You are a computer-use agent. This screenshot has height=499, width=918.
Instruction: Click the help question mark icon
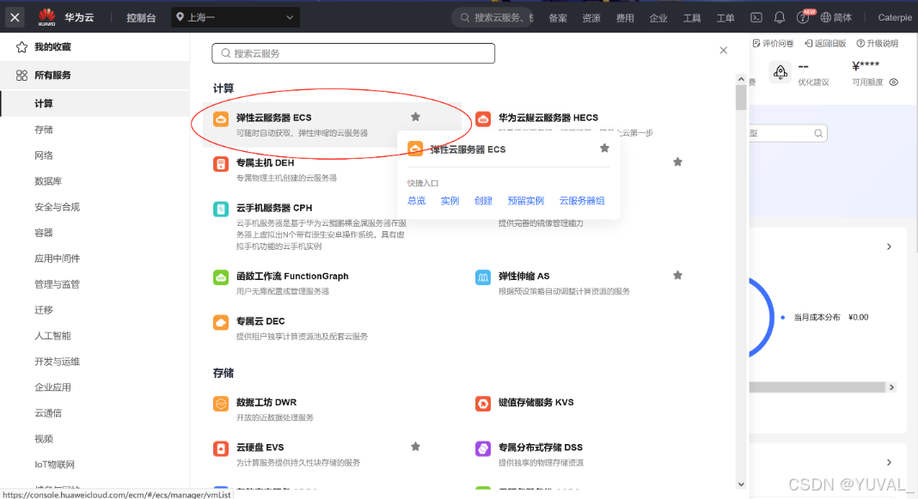(x=802, y=17)
